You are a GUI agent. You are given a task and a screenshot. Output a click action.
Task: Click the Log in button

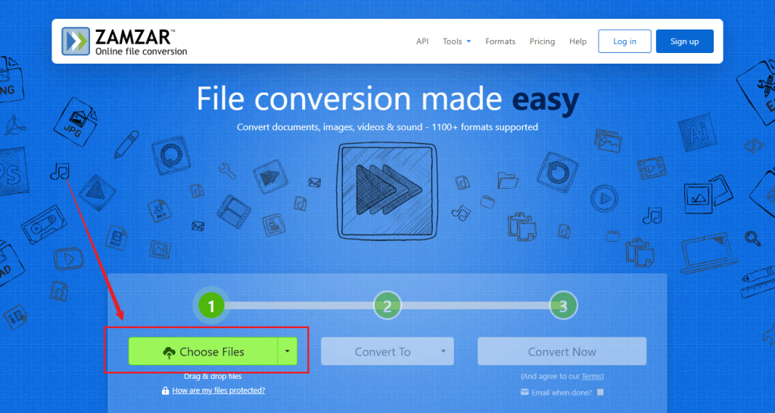624,41
